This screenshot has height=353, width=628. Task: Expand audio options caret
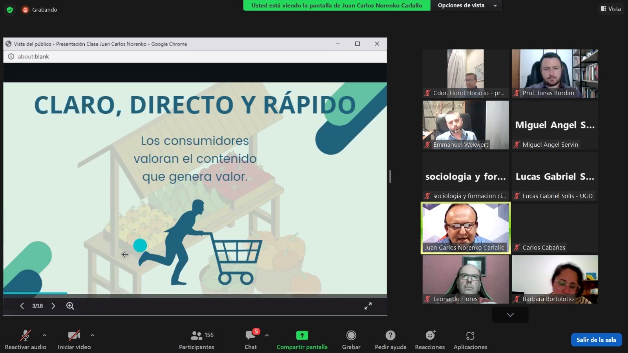[44, 335]
